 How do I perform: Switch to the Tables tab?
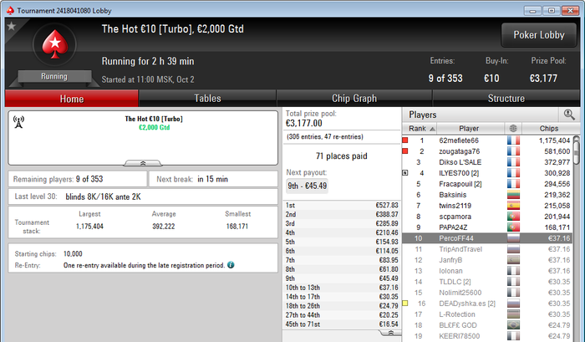[x=207, y=98]
